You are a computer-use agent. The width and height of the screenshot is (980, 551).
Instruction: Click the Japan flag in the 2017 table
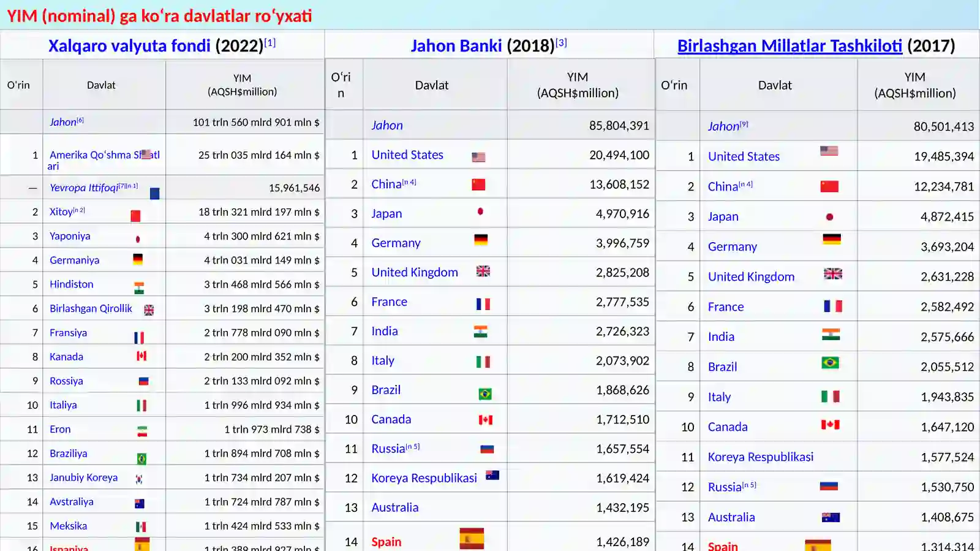[x=829, y=217]
